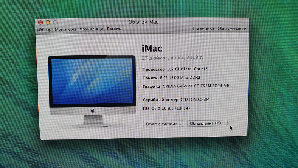The width and height of the screenshot is (298, 168).
Task: Click the text 27 дюймов, конец 2013 г.
Action: pyautogui.click(x=173, y=58)
